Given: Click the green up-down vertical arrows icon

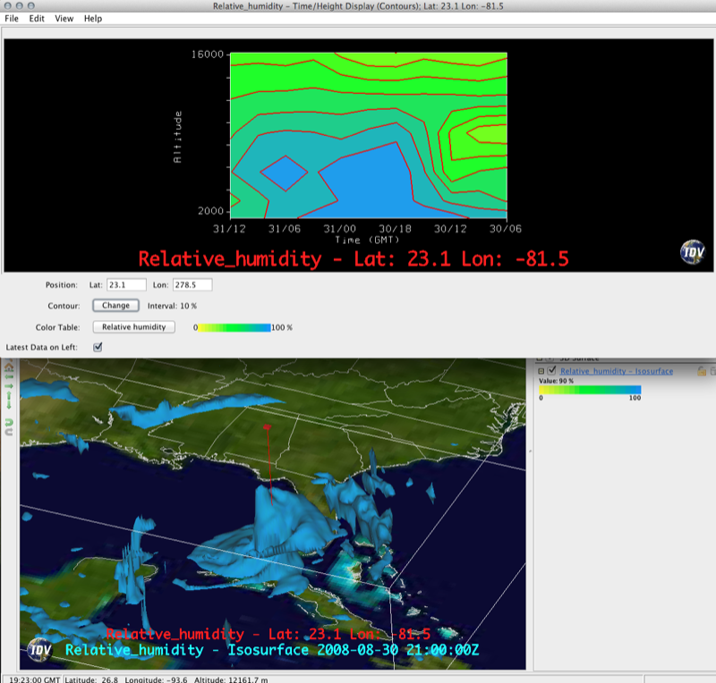Looking at the screenshot, I should 9,401.
